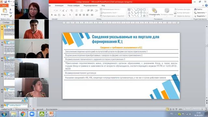Switch to Slide Sorter view in status bar
Screen dimensions: 208x117
pos(171,109)
